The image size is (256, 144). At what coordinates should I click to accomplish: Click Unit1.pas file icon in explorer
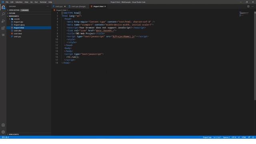[12, 36]
